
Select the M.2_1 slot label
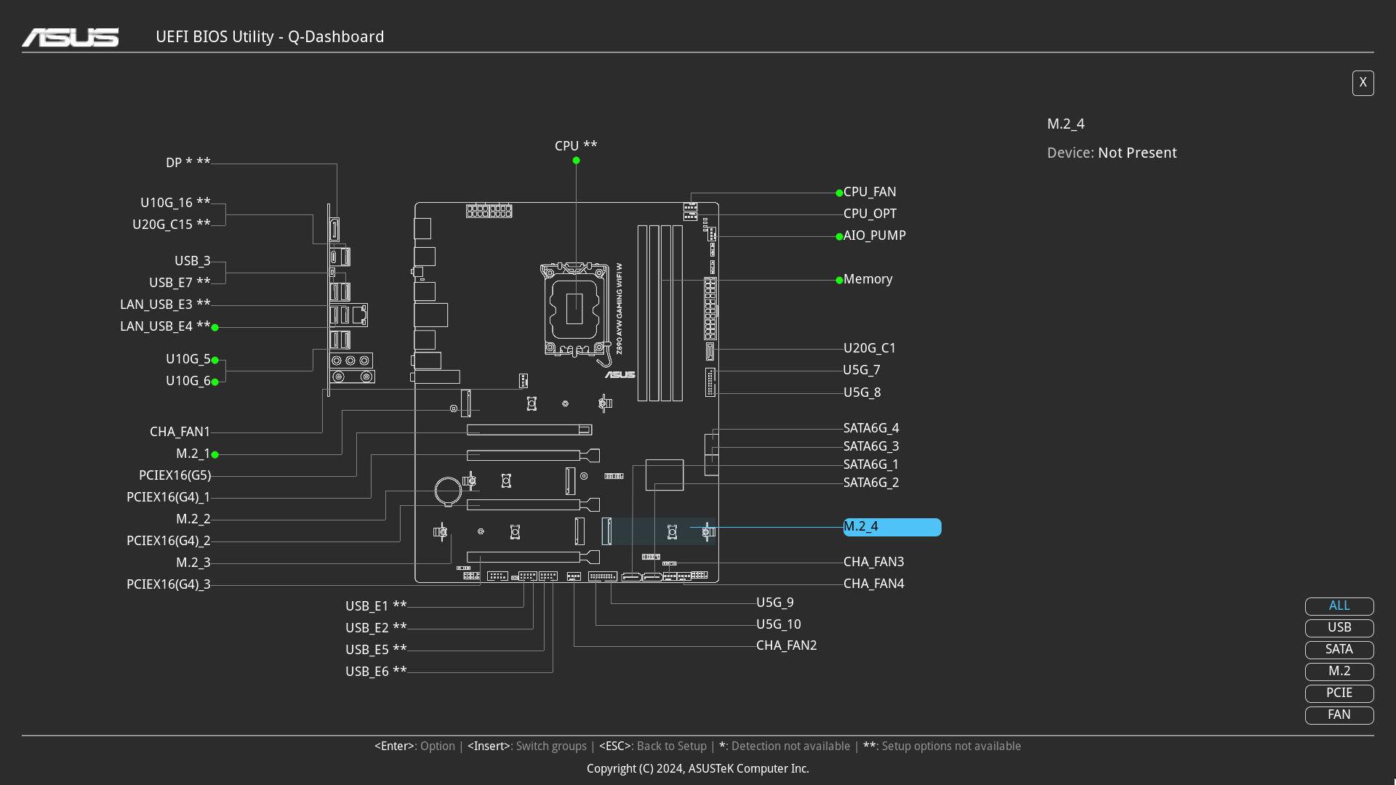click(x=193, y=454)
